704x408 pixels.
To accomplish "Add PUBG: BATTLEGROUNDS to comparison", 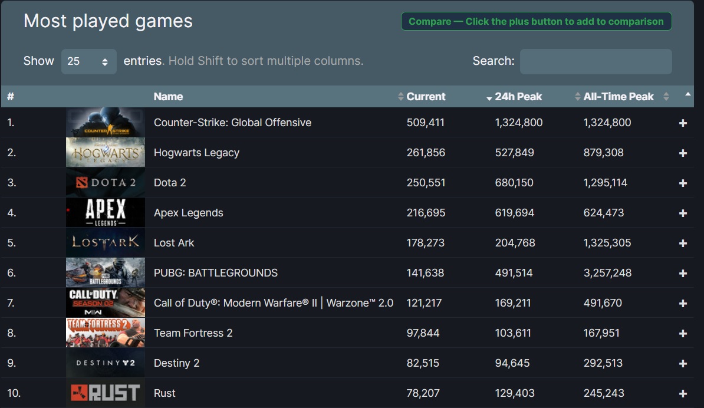I will click(x=683, y=274).
